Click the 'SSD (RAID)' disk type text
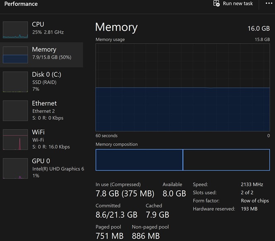The height and width of the screenshot is (241, 275). (x=44, y=82)
